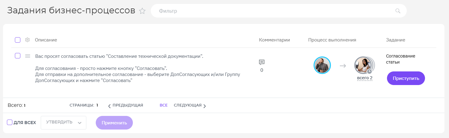Open the comments bubble icon
This screenshot has width=449, height=138.
pyautogui.click(x=262, y=62)
